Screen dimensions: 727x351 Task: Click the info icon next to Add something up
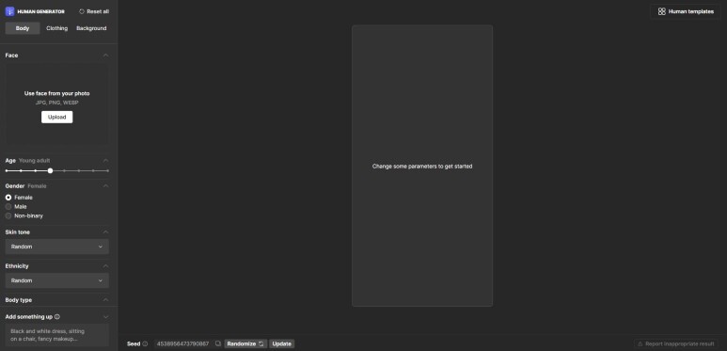pyautogui.click(x=57, y=317)
